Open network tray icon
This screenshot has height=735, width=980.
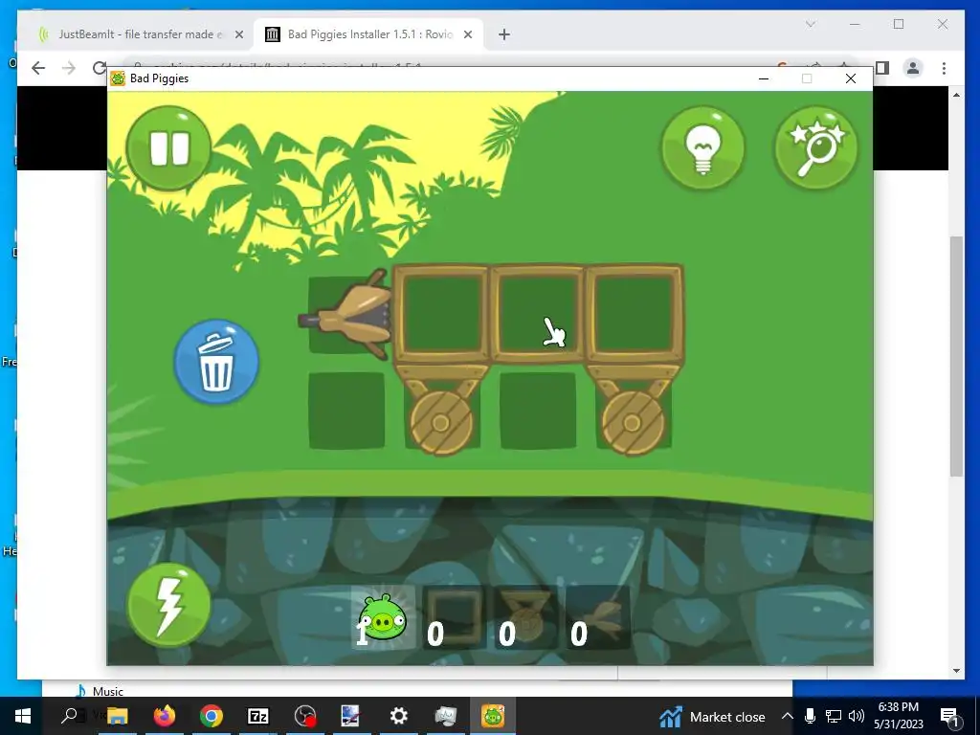834,716
